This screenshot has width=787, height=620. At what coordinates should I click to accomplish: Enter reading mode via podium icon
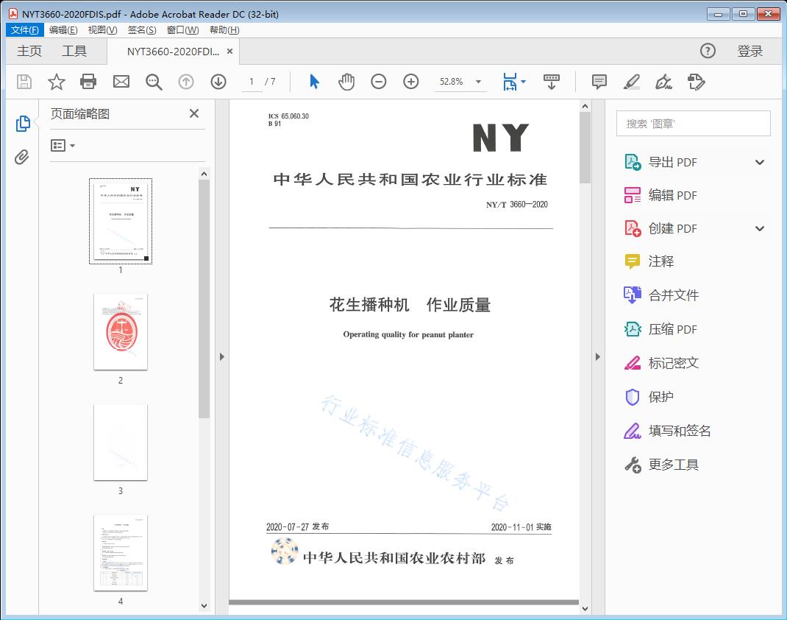coord(552,82)
